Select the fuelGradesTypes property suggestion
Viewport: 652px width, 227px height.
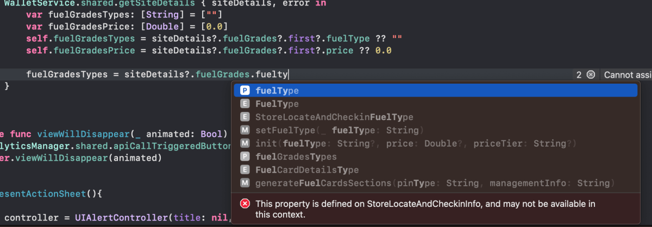point(435,157)
